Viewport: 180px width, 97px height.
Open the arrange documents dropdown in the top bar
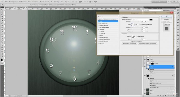point(91,2)
